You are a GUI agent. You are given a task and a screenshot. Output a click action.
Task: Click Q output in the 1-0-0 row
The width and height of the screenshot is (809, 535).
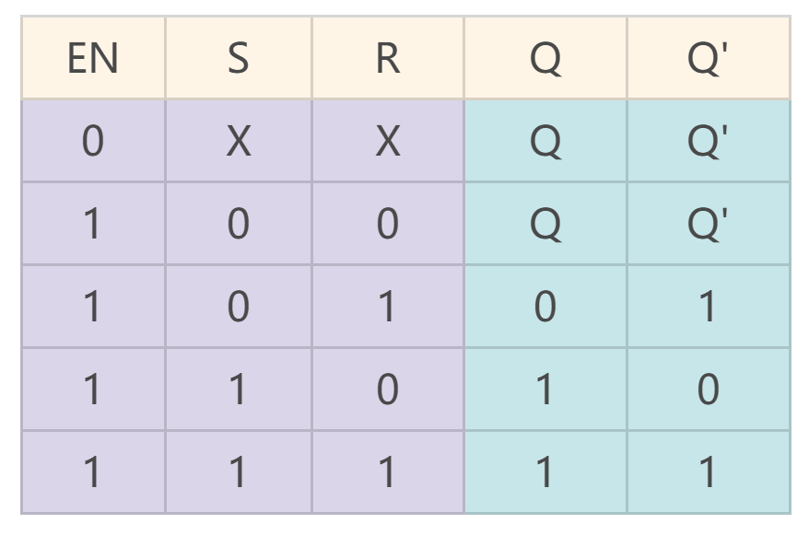545,224
